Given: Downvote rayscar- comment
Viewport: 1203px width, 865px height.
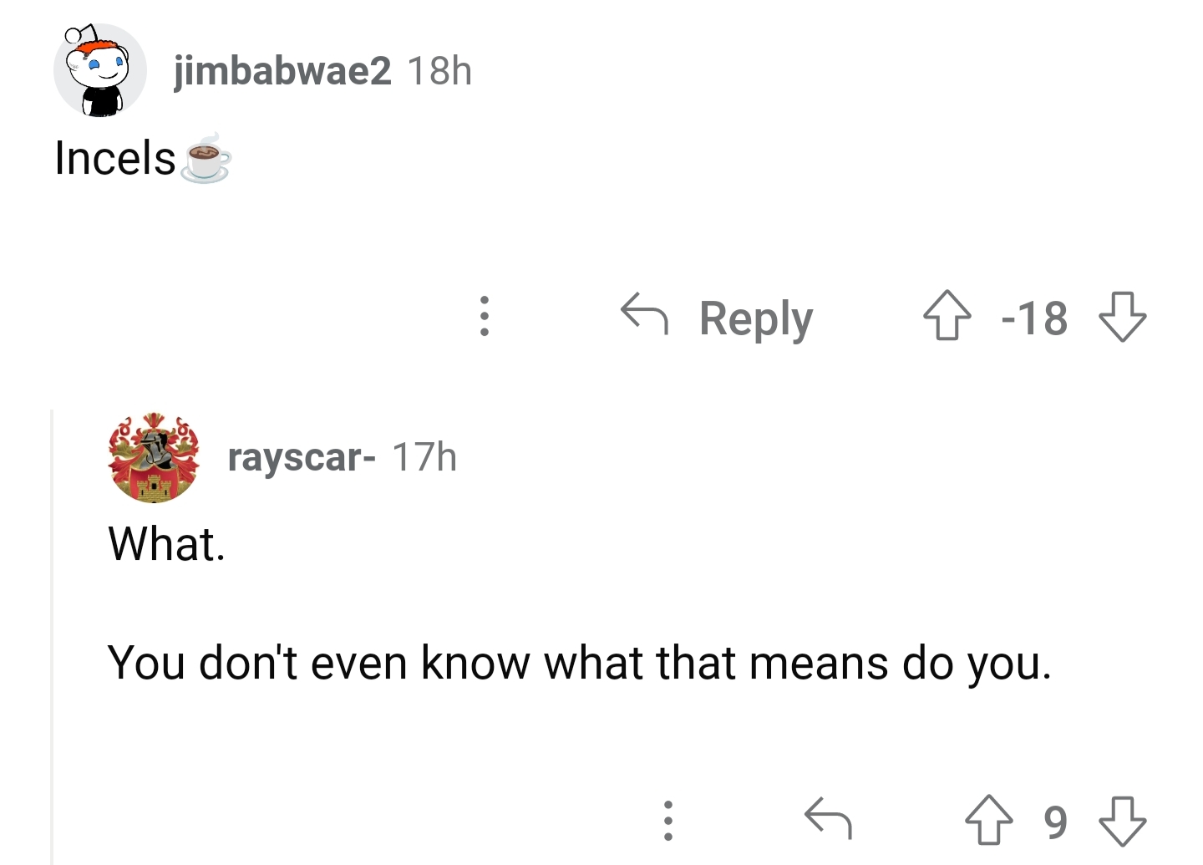Looking at the screenshot, I should [1122, 820].
